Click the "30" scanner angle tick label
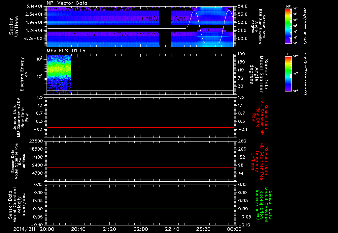Image resolution: width=338 pixels, height=233 pixels. pyautogui.click(x=240, y=86)
